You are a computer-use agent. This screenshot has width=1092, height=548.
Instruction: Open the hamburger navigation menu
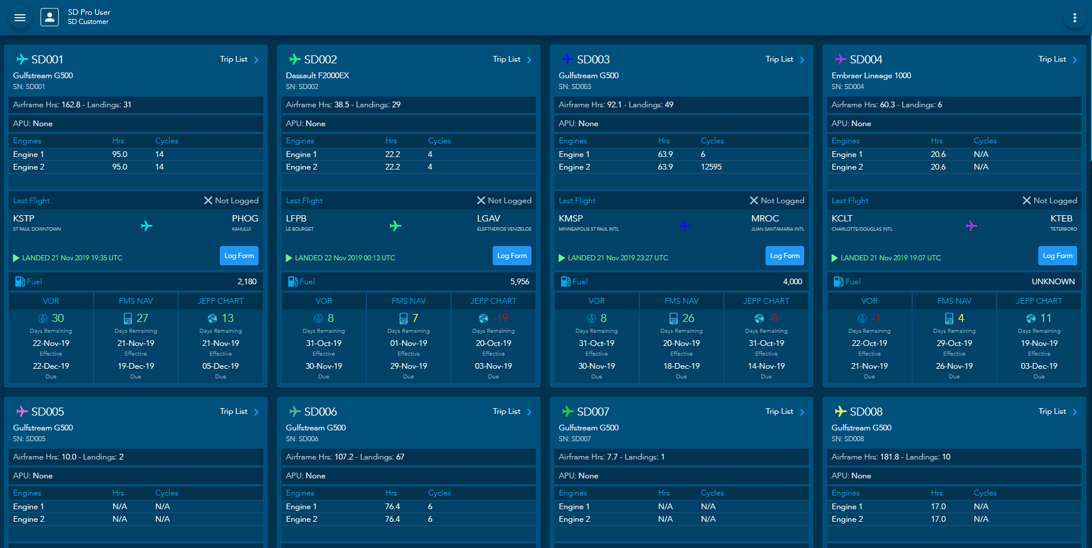point(20,18)
